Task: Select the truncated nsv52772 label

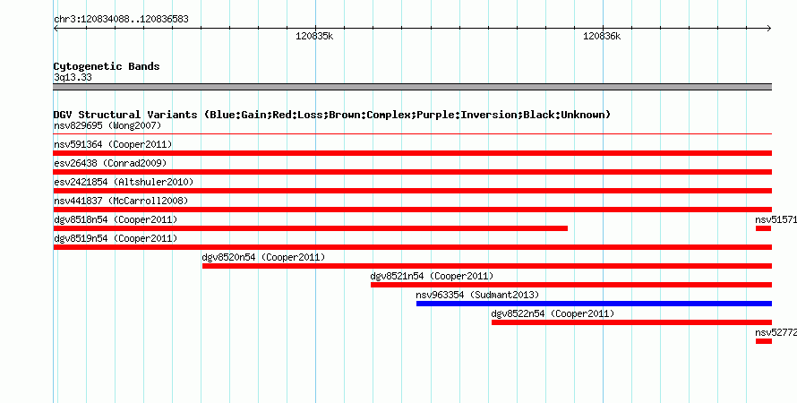Action: pyautogui.click(x=776, y=332)
